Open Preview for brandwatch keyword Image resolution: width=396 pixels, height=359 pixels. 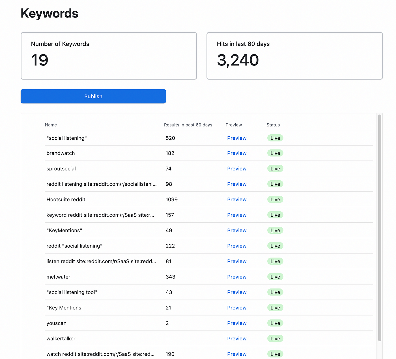coord(237,153)
